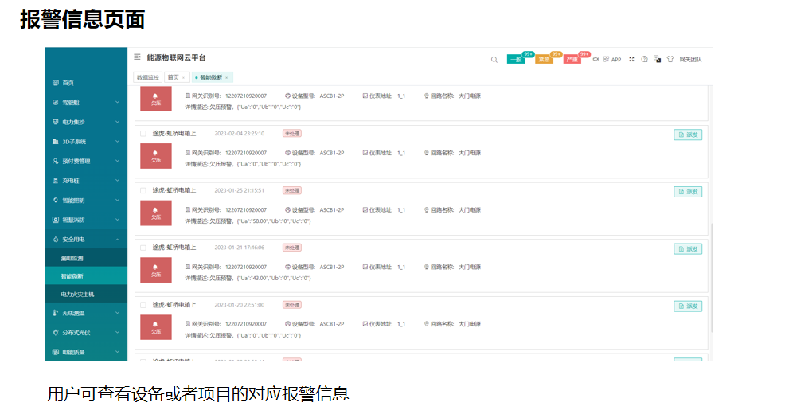Mute alarm sound via speaker icon
Screen dimensions: 785x418
click(x=596, y=59)
